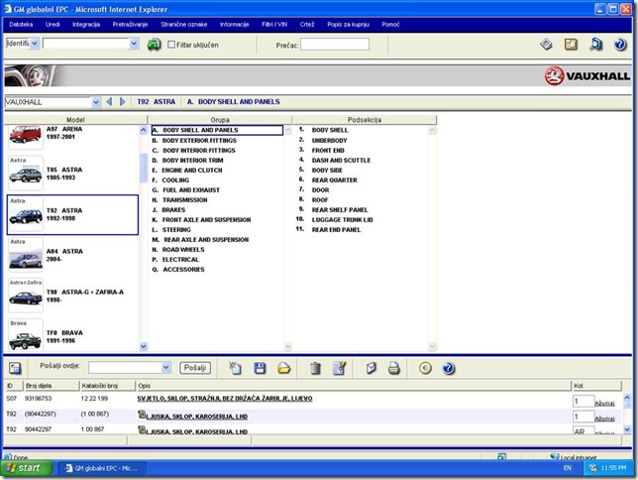
Task: Select group P. ELECTRICAL
Action: pos(175,260)
